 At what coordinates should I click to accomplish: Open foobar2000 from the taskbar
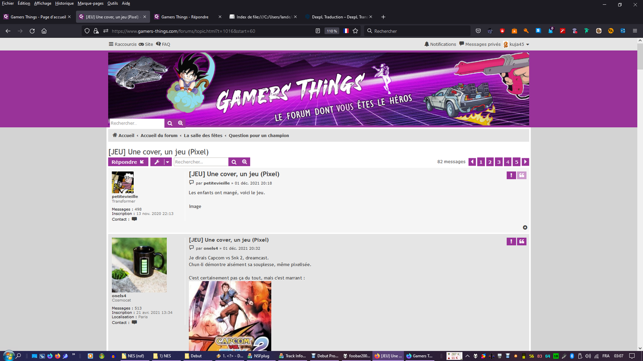(356, 356)
